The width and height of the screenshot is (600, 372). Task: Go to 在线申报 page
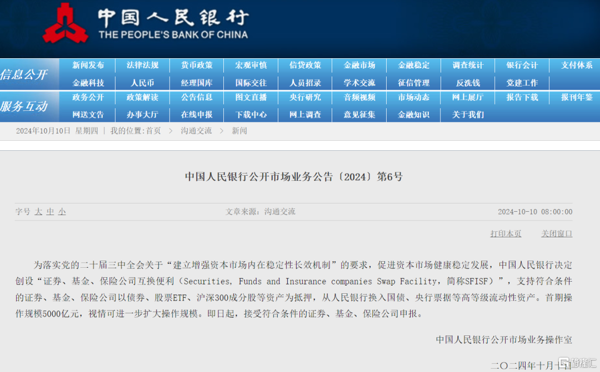197,115
